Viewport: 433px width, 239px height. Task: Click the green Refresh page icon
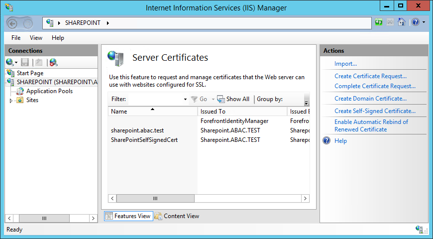(x=379, y=22)
